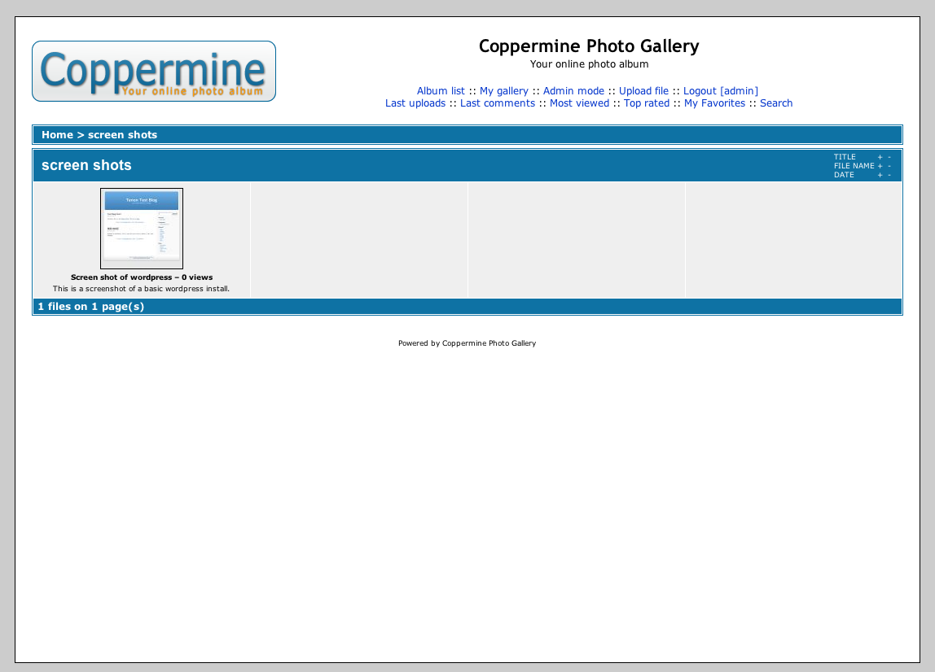This screenshot has width=935, height=672.
Task: Browse Top rated photos
Action: [647, 103]
